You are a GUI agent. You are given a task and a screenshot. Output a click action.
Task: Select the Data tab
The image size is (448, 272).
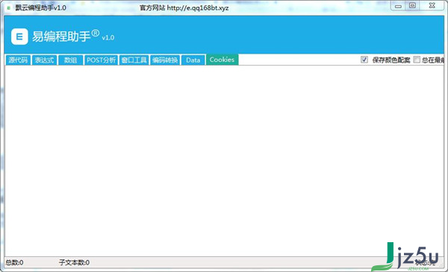(x=193, y=60)
